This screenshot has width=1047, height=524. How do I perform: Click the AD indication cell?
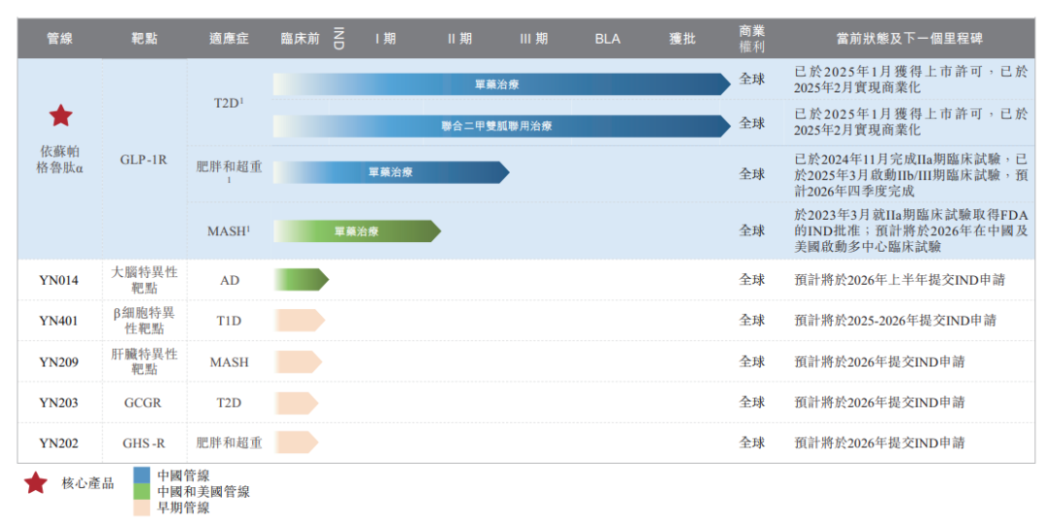tap(230, 280)
